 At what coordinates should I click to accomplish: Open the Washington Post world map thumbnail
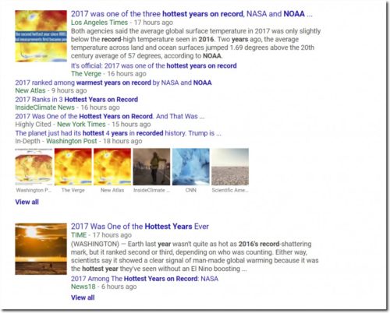(x=34, y=167)
